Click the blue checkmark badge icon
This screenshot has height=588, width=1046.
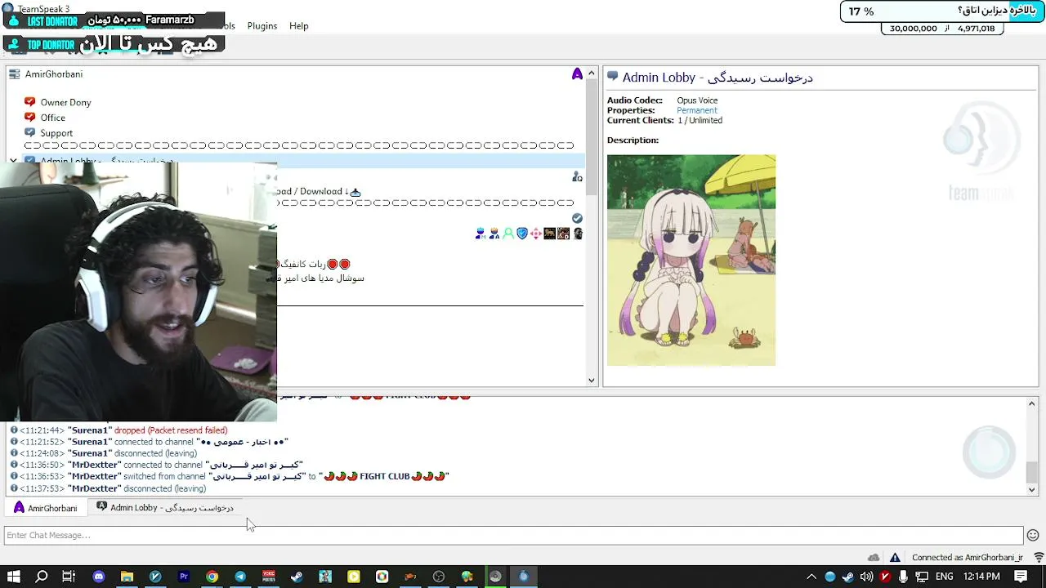(x=577, y=218)
